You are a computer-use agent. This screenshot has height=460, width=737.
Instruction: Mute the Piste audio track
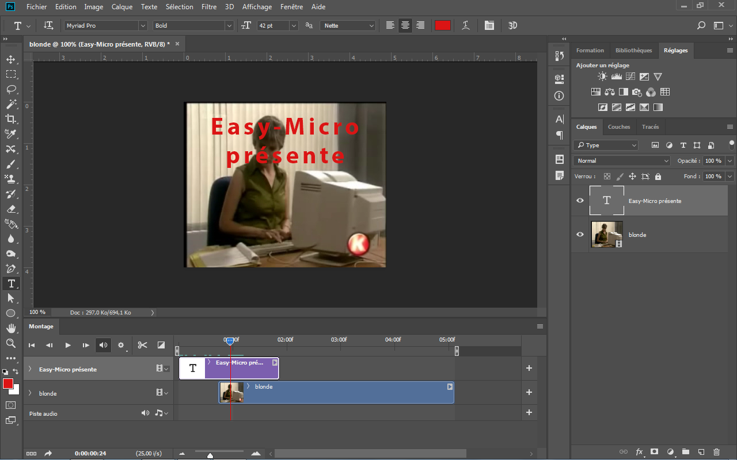[146, 413]
